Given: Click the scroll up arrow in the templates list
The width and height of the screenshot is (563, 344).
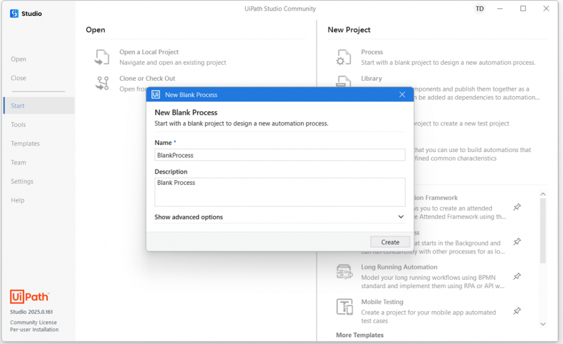Looking at the screenshot, I should [543, 194].
